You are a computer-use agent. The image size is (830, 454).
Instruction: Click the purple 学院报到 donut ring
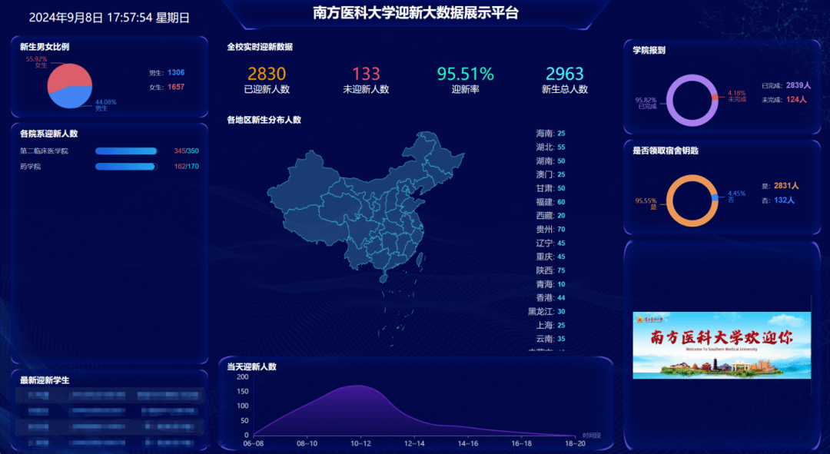tap(671, 100)
